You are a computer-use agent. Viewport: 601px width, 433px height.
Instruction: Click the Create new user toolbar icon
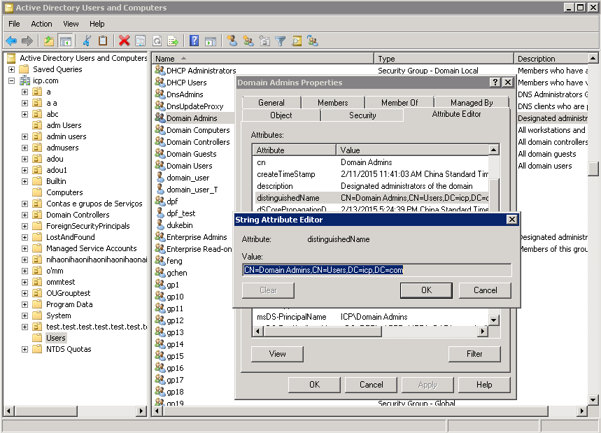point(232,41)
